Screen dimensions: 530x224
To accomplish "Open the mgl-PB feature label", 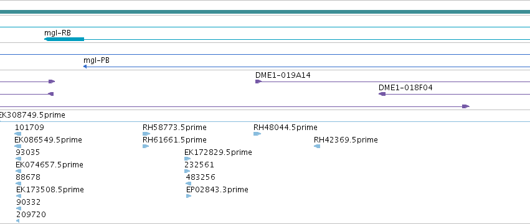I will pos(97,60).
